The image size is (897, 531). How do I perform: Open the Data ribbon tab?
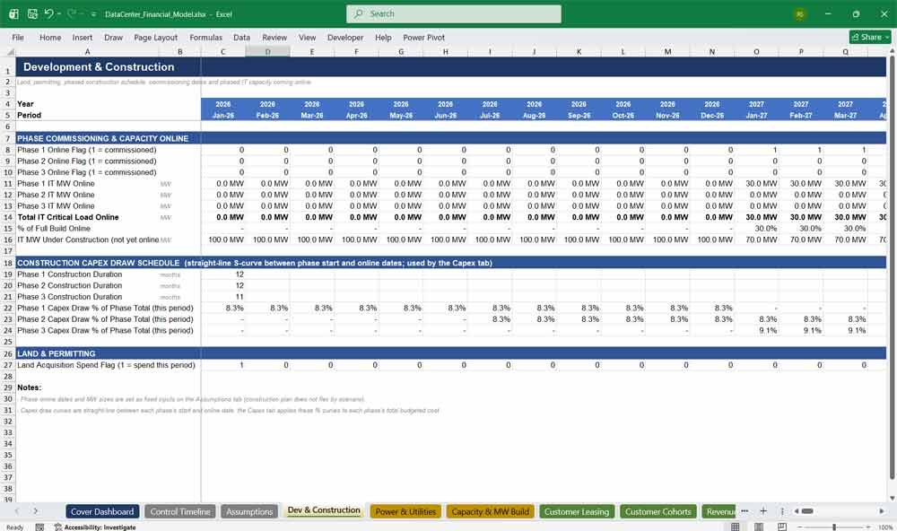(241, 37)
